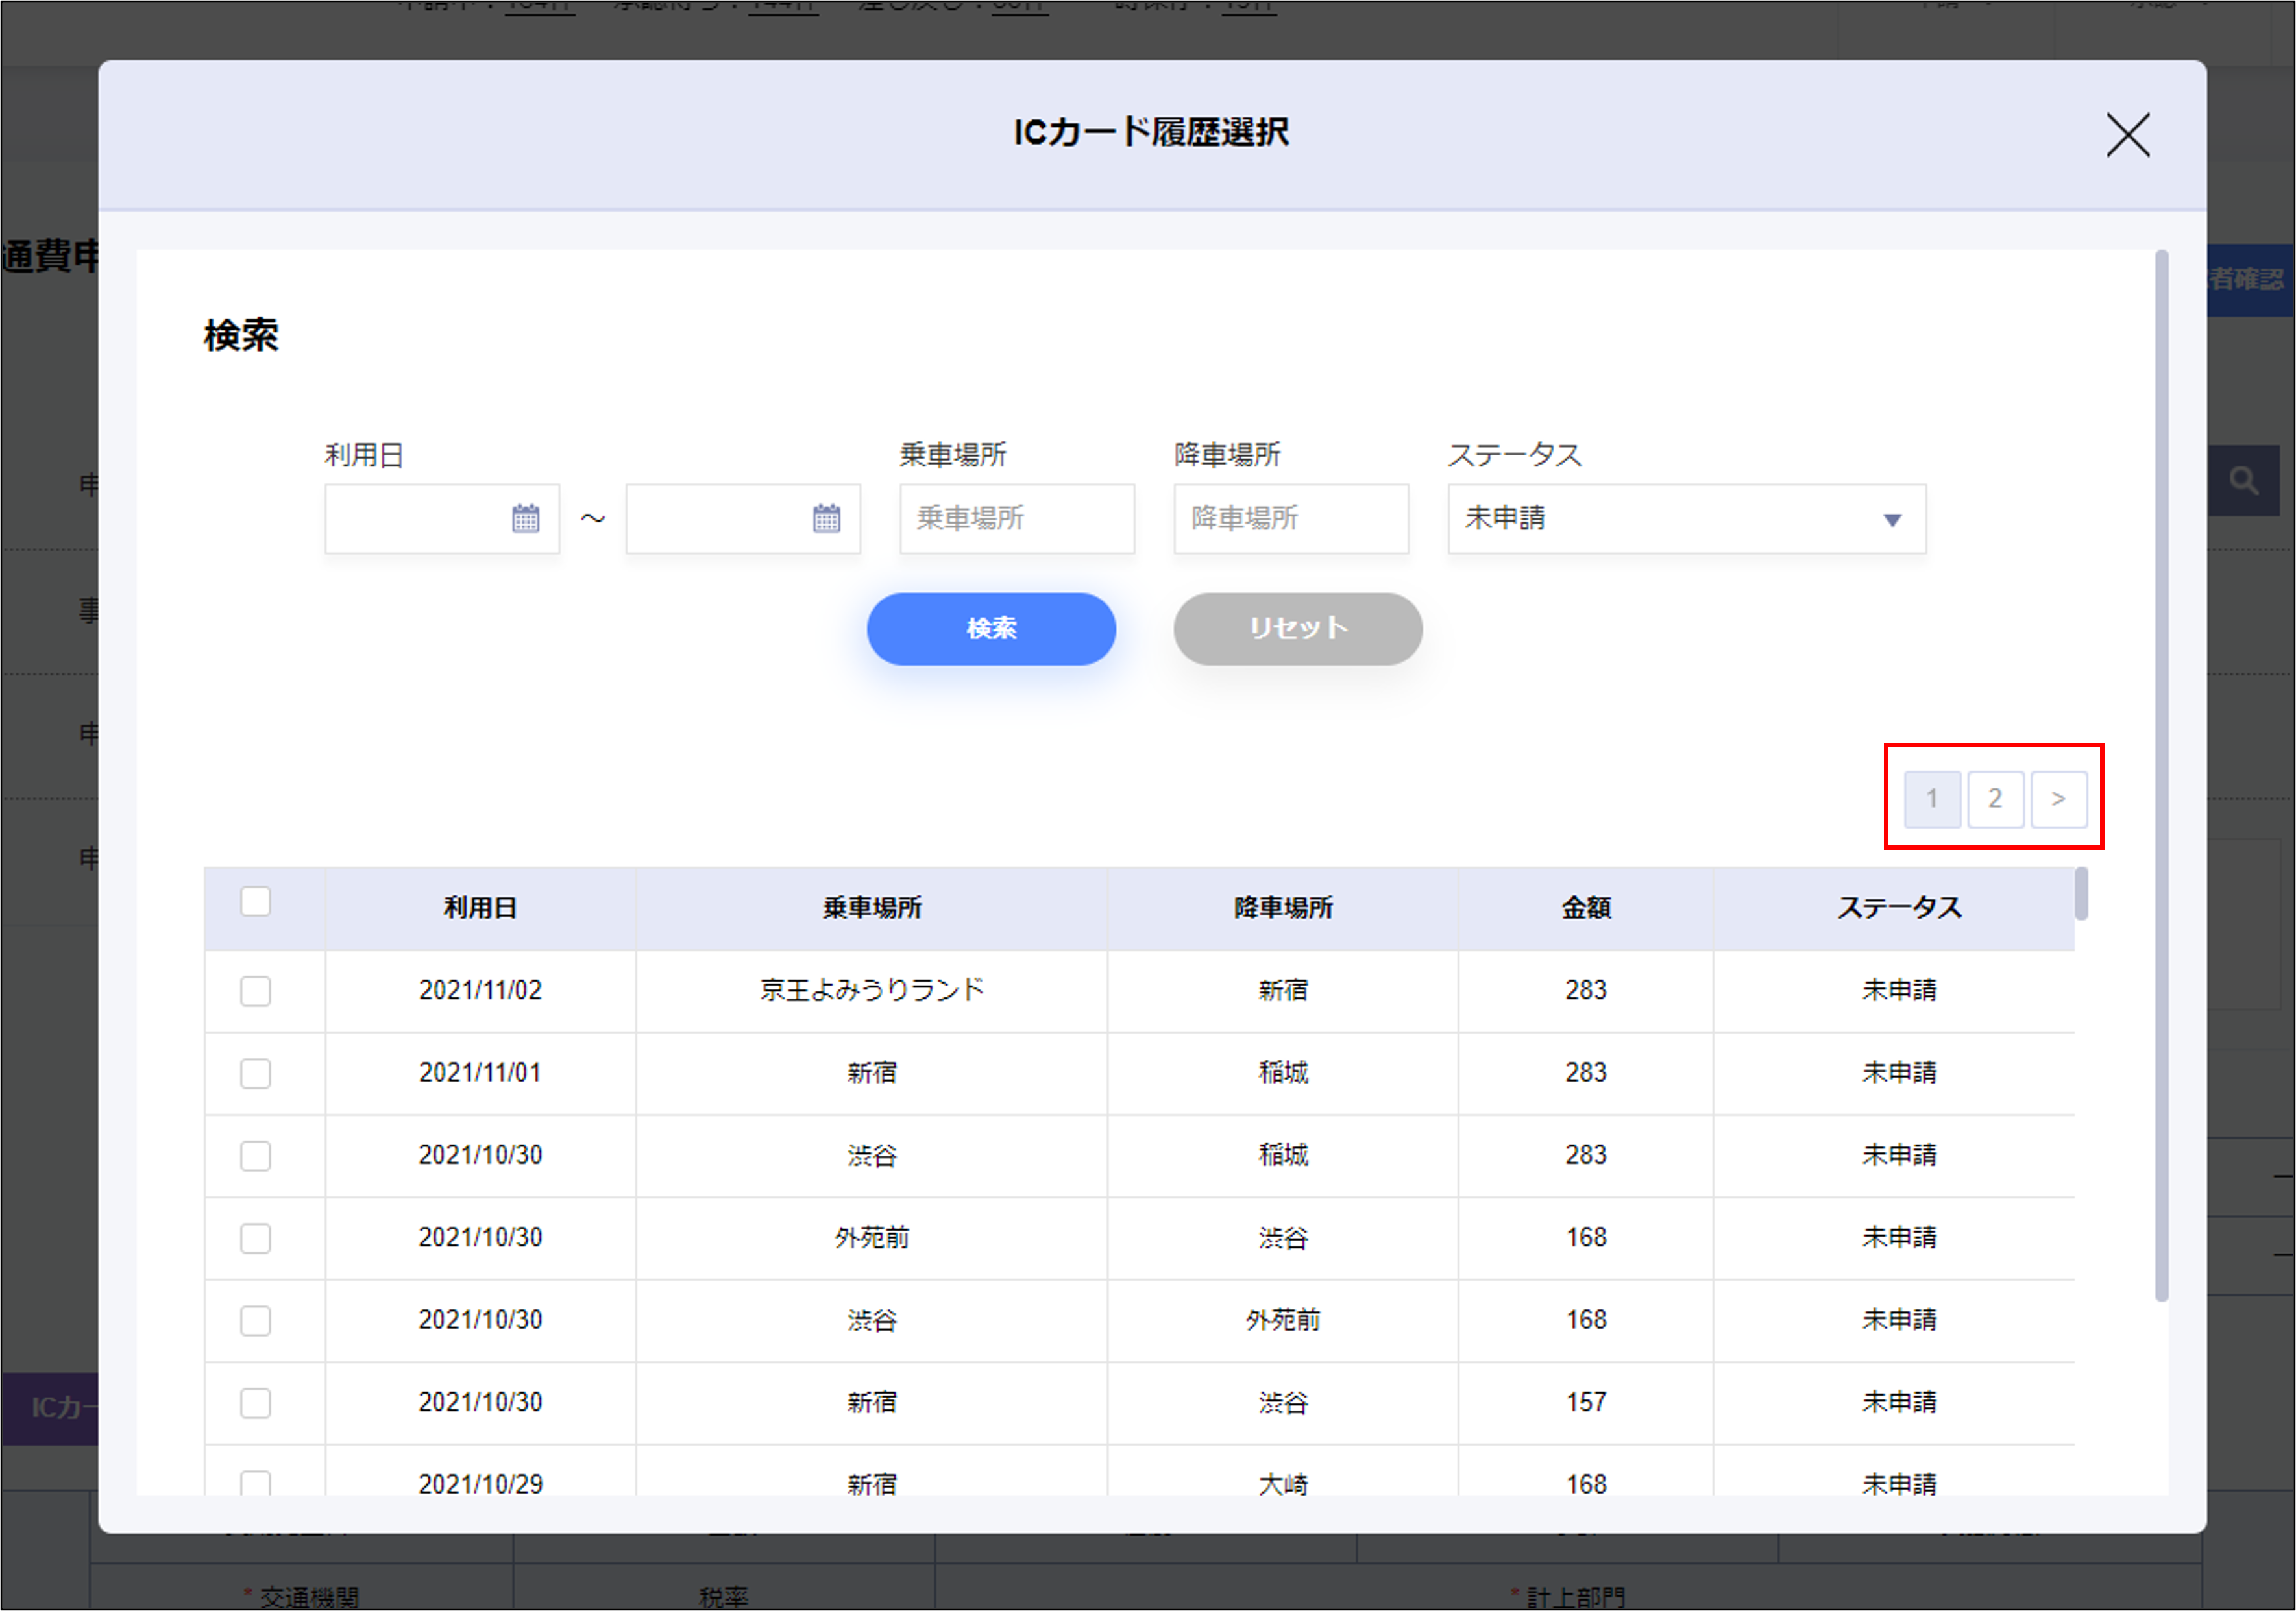Click the magnifier search icon behind the dialog
Viewport: 2296px width, 1611px height.
tap(2243, 481)
